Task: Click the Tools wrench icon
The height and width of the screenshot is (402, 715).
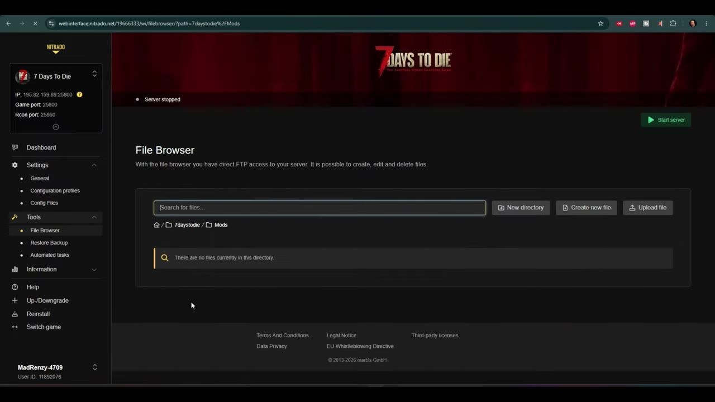Action: pos(15,217)
